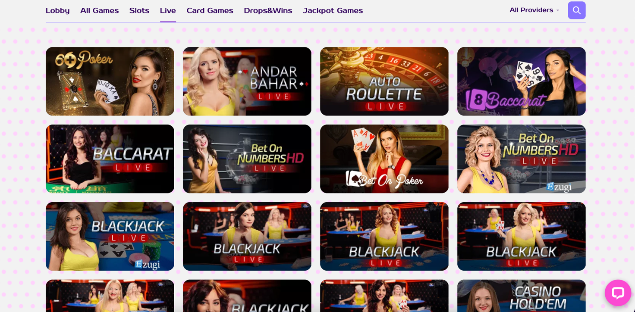Open the Andar Bahar Live game
635x312 pixels.
click(247, 81)
